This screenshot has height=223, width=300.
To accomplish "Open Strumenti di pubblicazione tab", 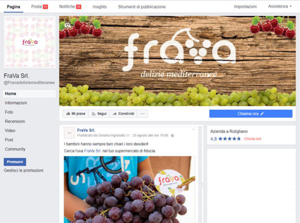I will 142,6.
